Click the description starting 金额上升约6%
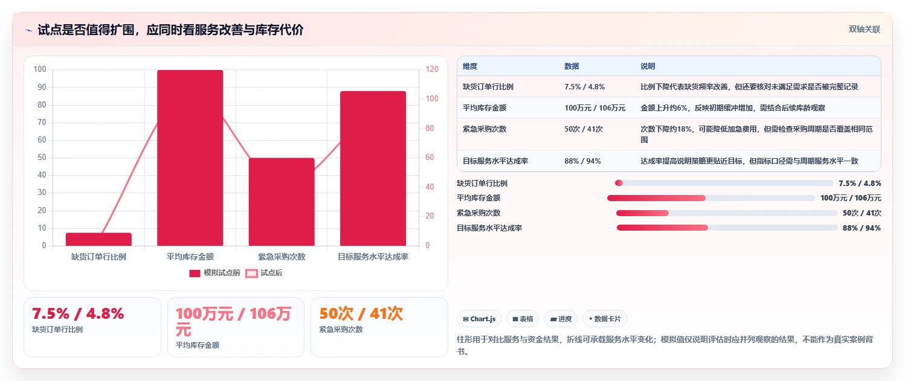Image resolution: width=905 pixels, height=381 pixels. 733,108
